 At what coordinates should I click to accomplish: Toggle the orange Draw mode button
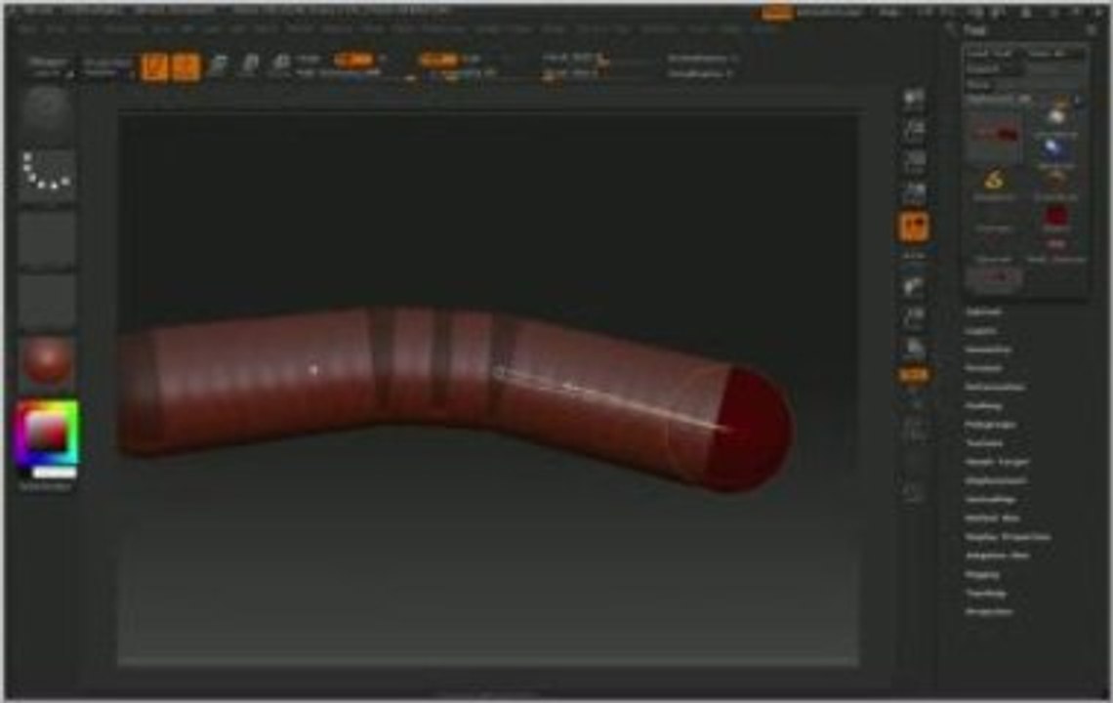coord(185,66)
